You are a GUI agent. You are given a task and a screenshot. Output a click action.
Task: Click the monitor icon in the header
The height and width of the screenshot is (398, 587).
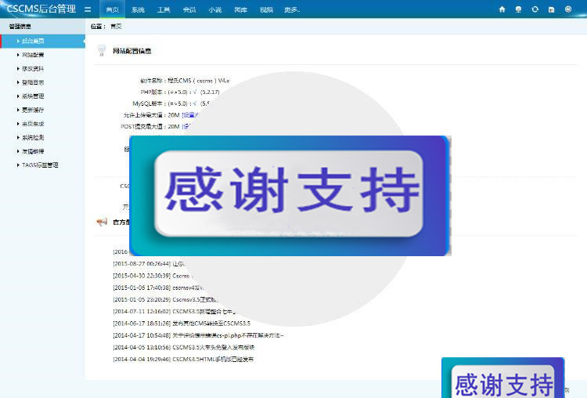coord(518,9)
